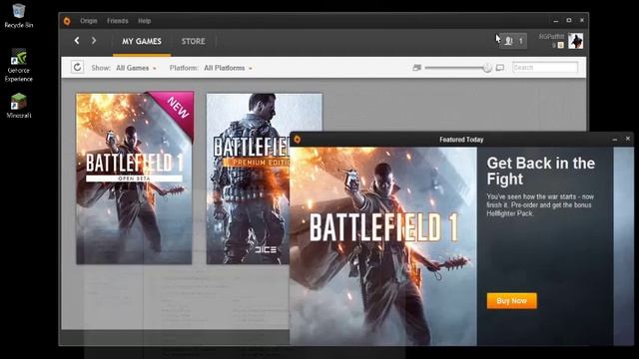Open the Recycle Bin desktop icon

[18, 16]
